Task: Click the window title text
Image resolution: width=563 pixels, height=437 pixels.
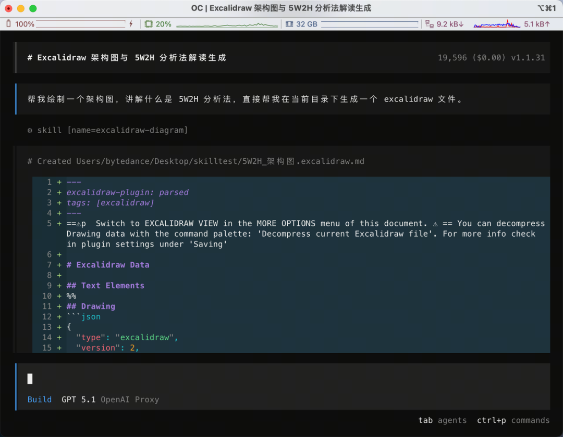Action: (x=281, y=8)
